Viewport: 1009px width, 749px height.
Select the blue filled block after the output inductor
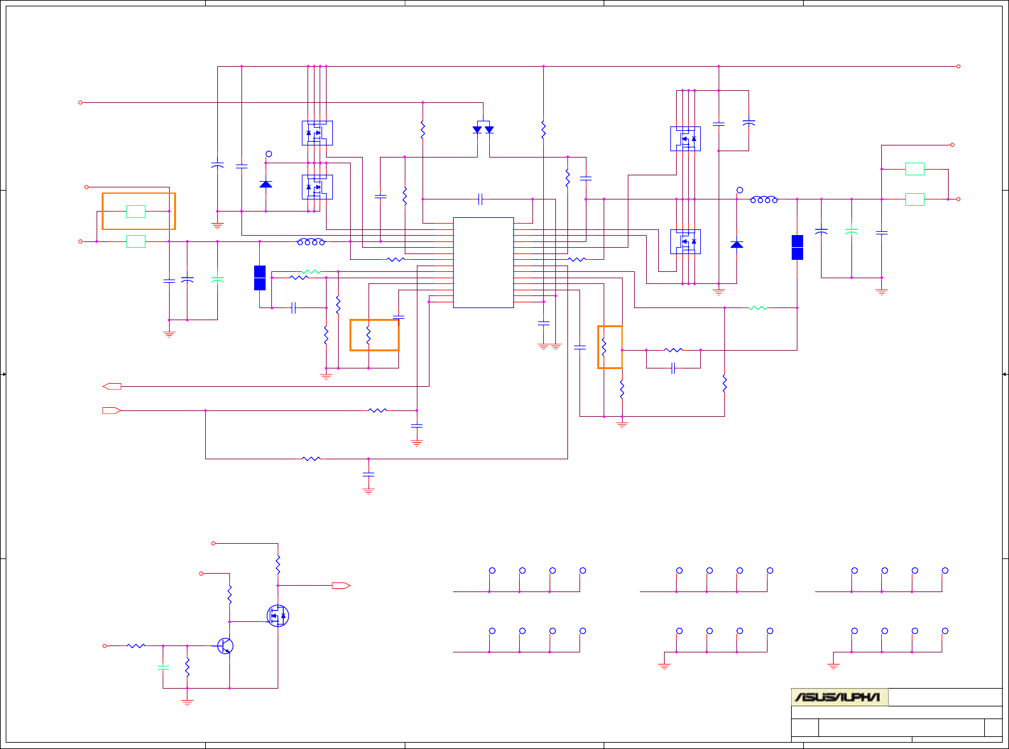797,247
